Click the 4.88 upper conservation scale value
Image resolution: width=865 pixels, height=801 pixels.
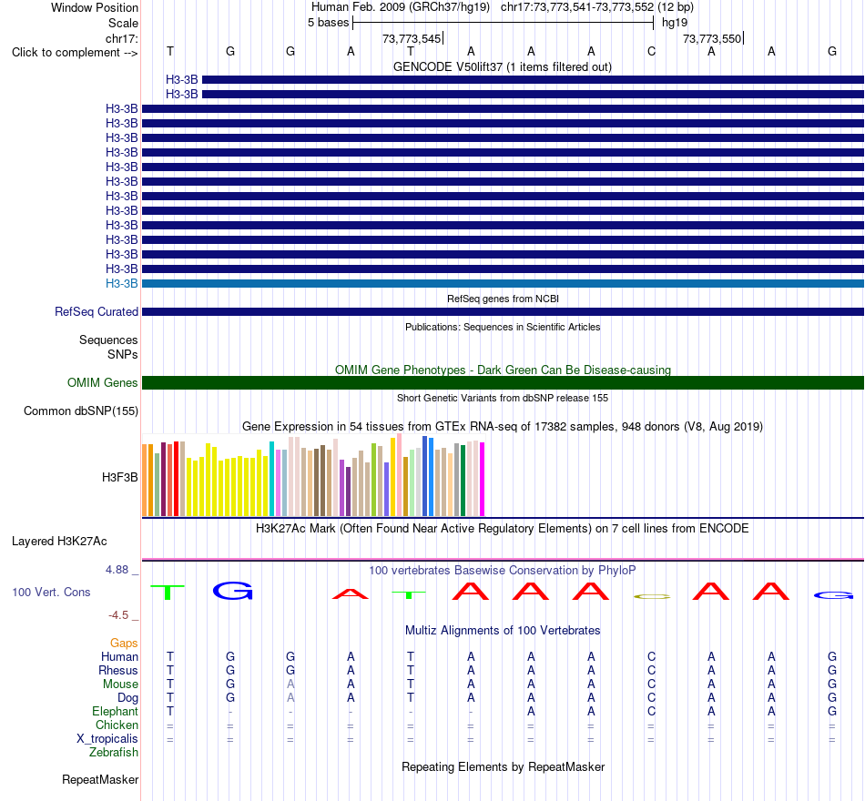pos(117,569)
